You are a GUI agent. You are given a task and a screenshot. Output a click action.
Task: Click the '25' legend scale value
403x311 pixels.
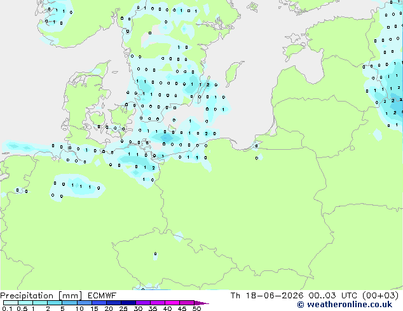[123, 308]
